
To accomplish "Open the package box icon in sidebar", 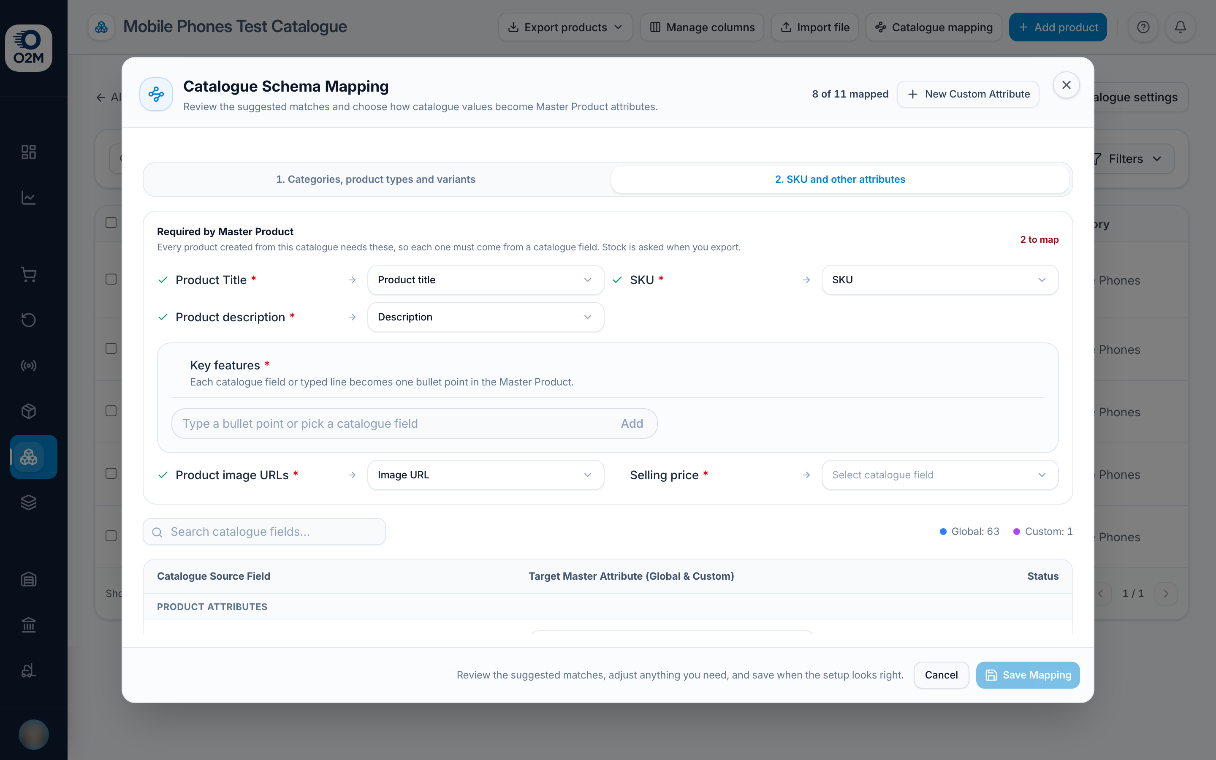I will pyautogui.click(x=29, y=411).
